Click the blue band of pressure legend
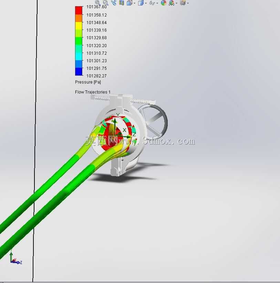This screenshot has height=283, width=280. click(79, 72)
